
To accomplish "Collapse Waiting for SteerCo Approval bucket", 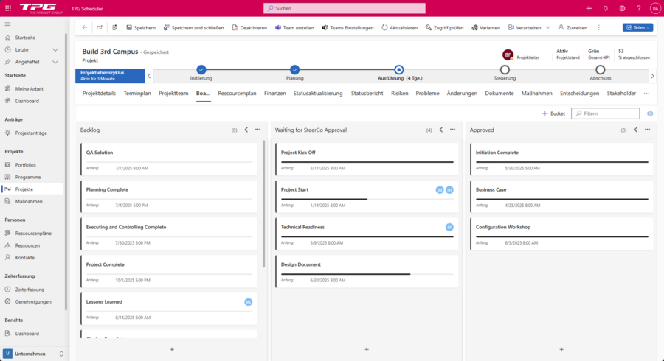I will point(441,130).
